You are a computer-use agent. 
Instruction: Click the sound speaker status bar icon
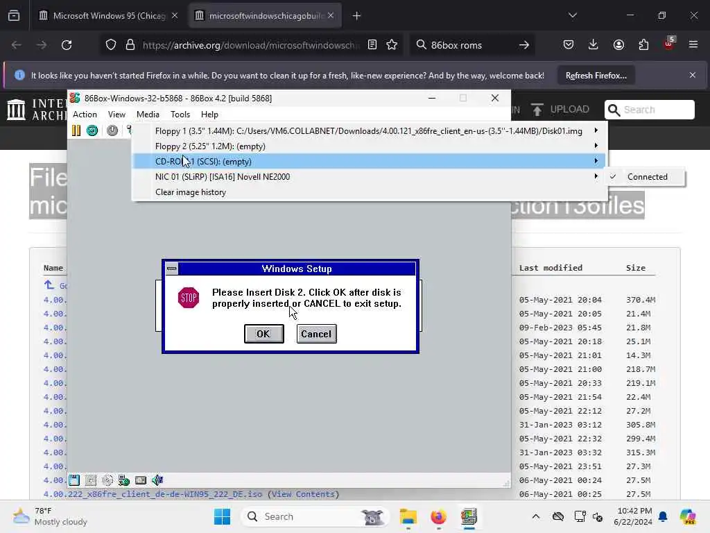click(x=157, y=480)
